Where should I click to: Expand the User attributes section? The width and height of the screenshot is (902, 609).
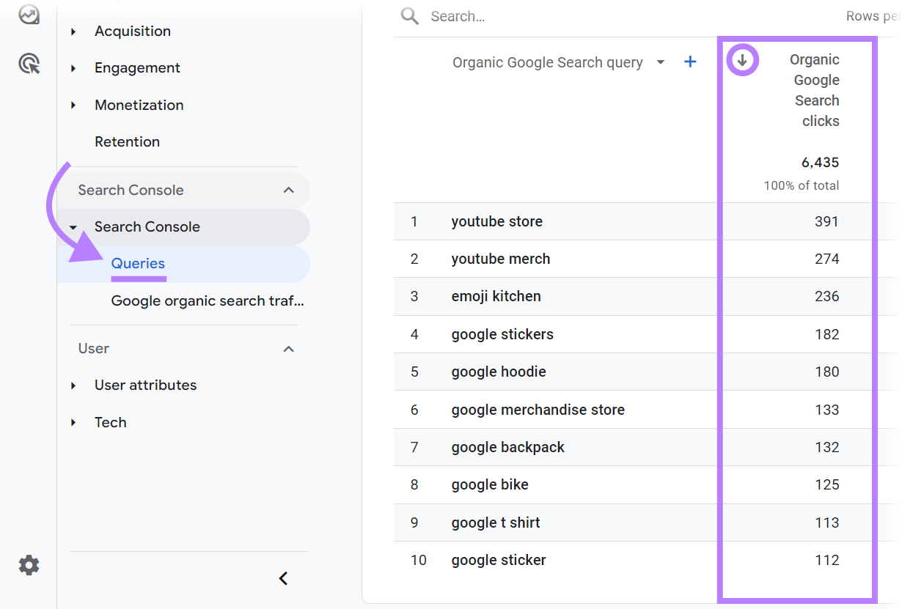point(73,385)
